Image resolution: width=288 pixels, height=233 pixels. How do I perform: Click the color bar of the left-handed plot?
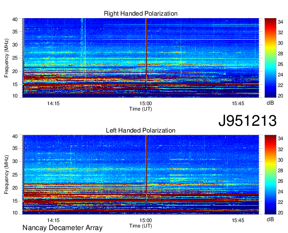point(270,175)
